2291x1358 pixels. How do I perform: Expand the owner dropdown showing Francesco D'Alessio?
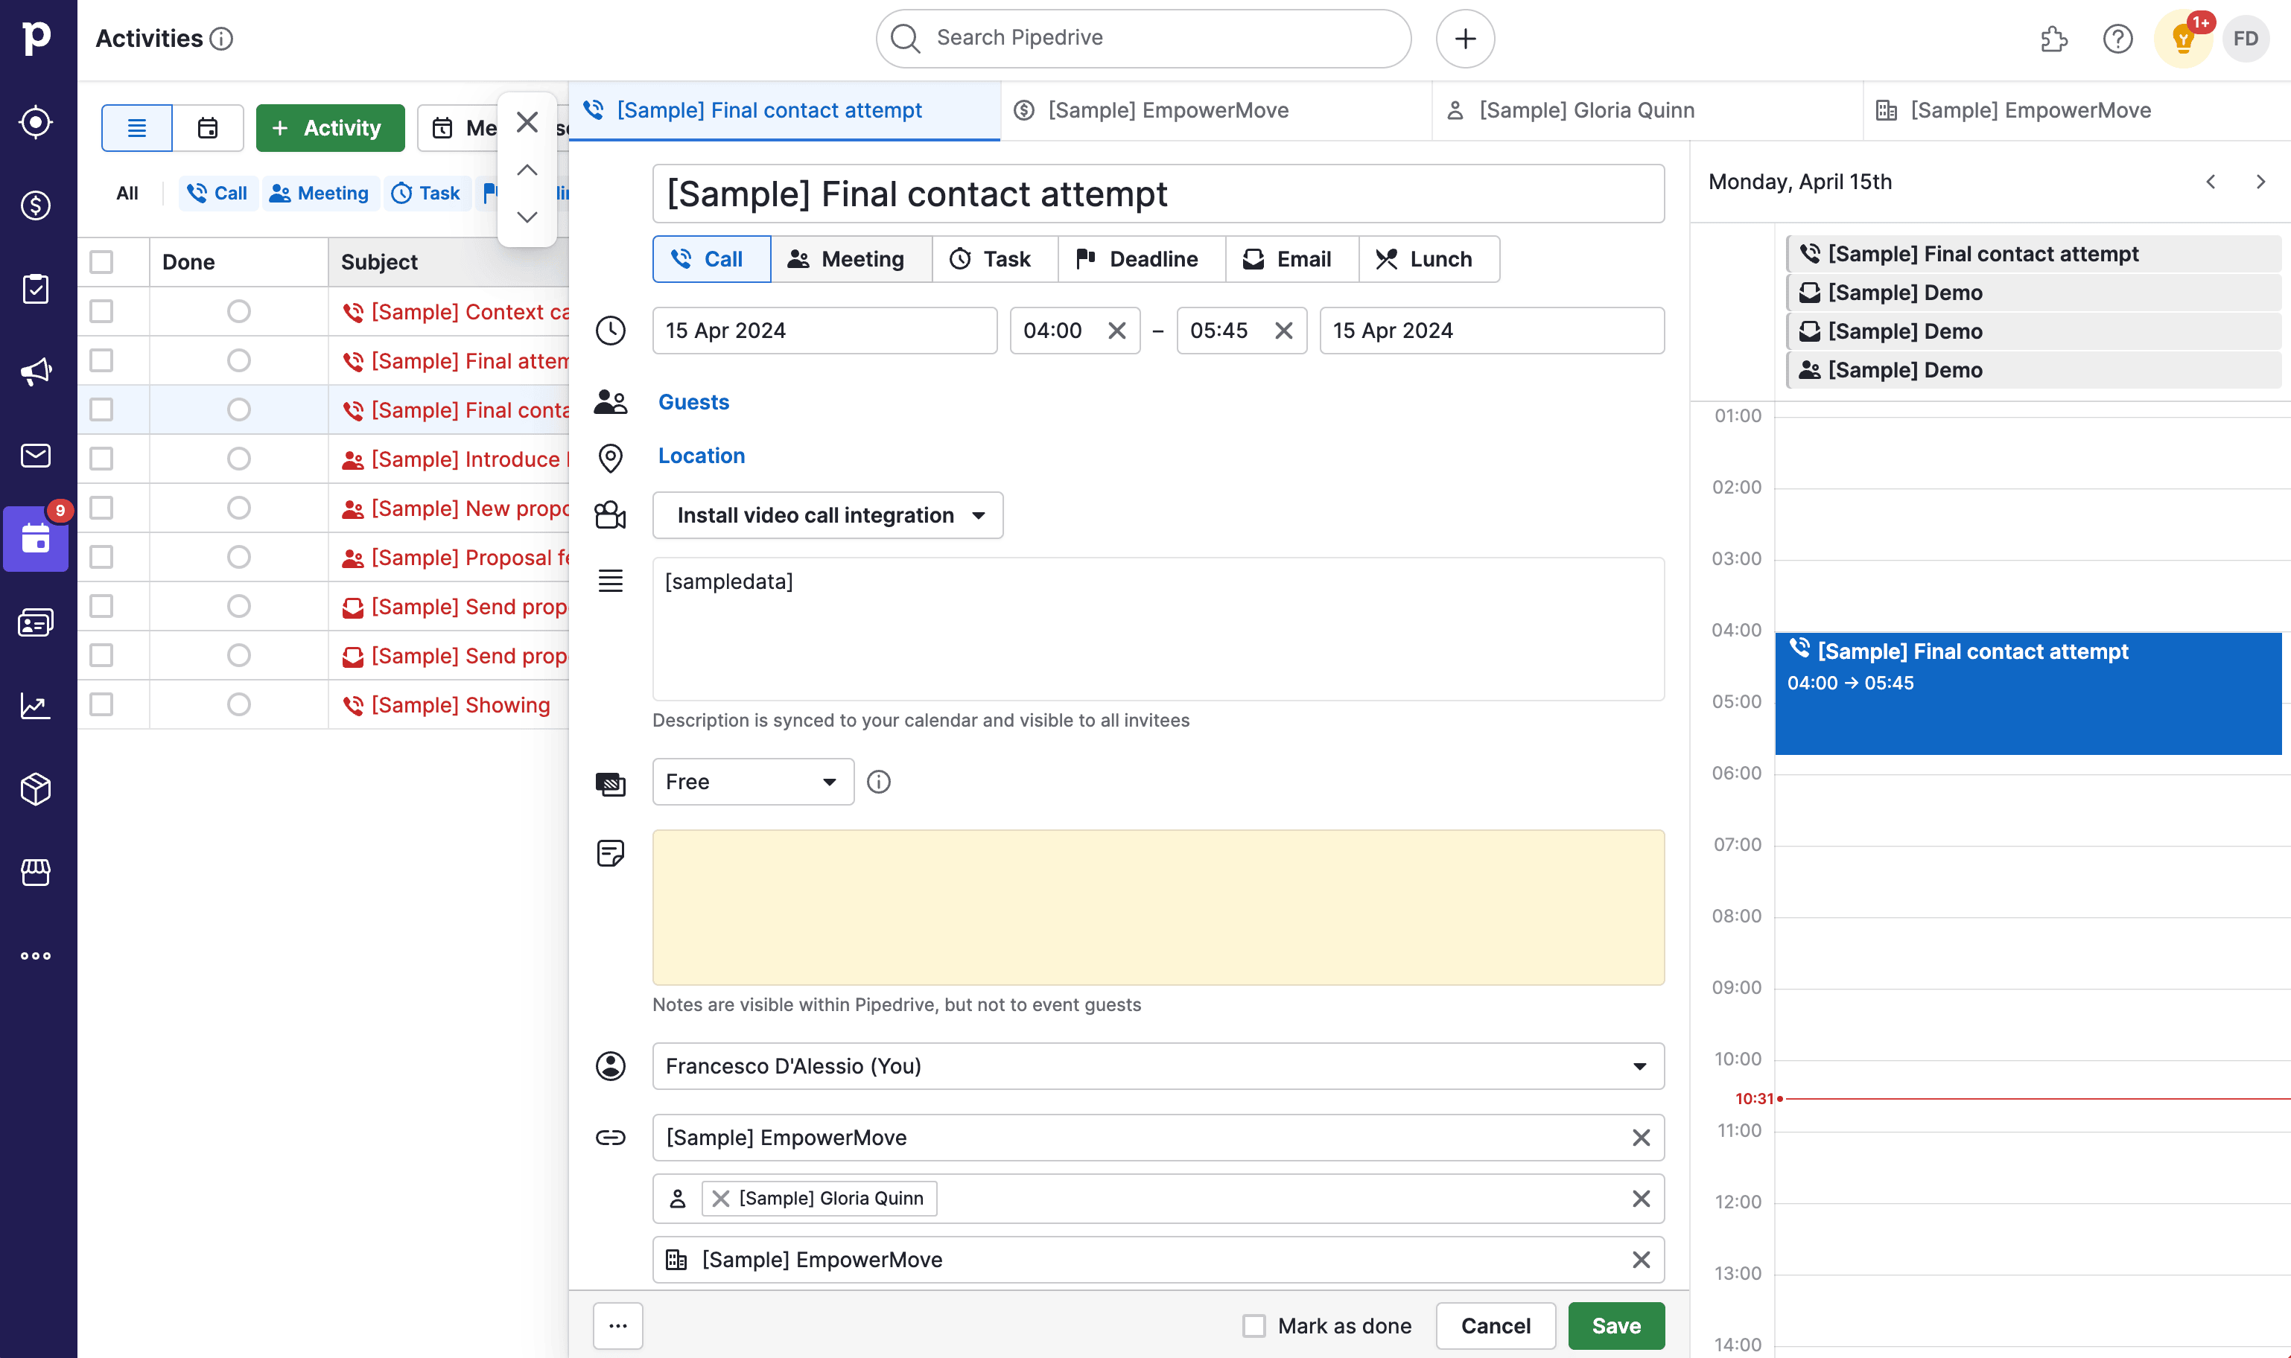click(x=1639, y=1066)
